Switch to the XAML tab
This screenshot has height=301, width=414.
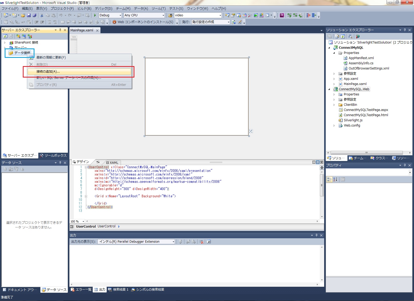(112, 163)
